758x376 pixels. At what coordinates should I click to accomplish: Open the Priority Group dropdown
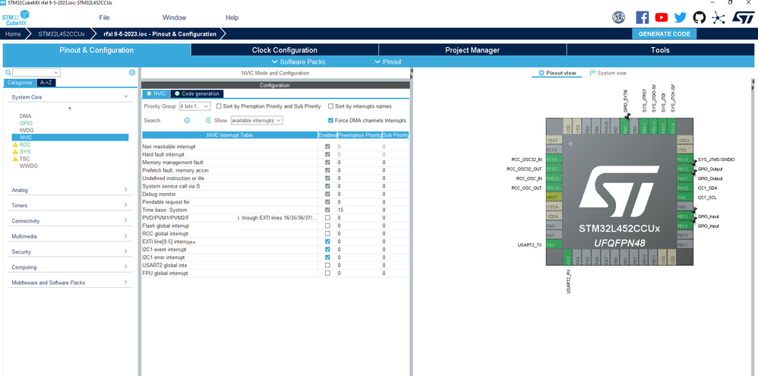[x=194, y=106]
